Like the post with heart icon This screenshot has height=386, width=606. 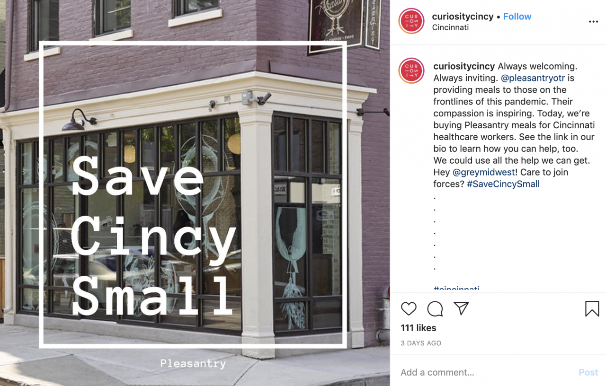point(409,309)
